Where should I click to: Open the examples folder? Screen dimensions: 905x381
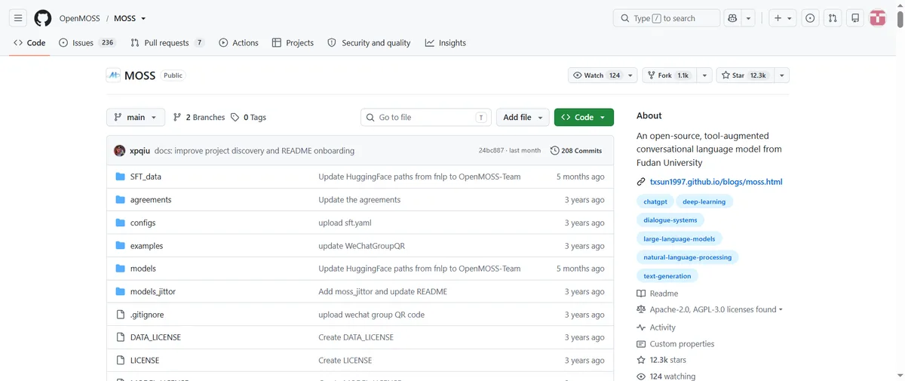tap(146, 246)
